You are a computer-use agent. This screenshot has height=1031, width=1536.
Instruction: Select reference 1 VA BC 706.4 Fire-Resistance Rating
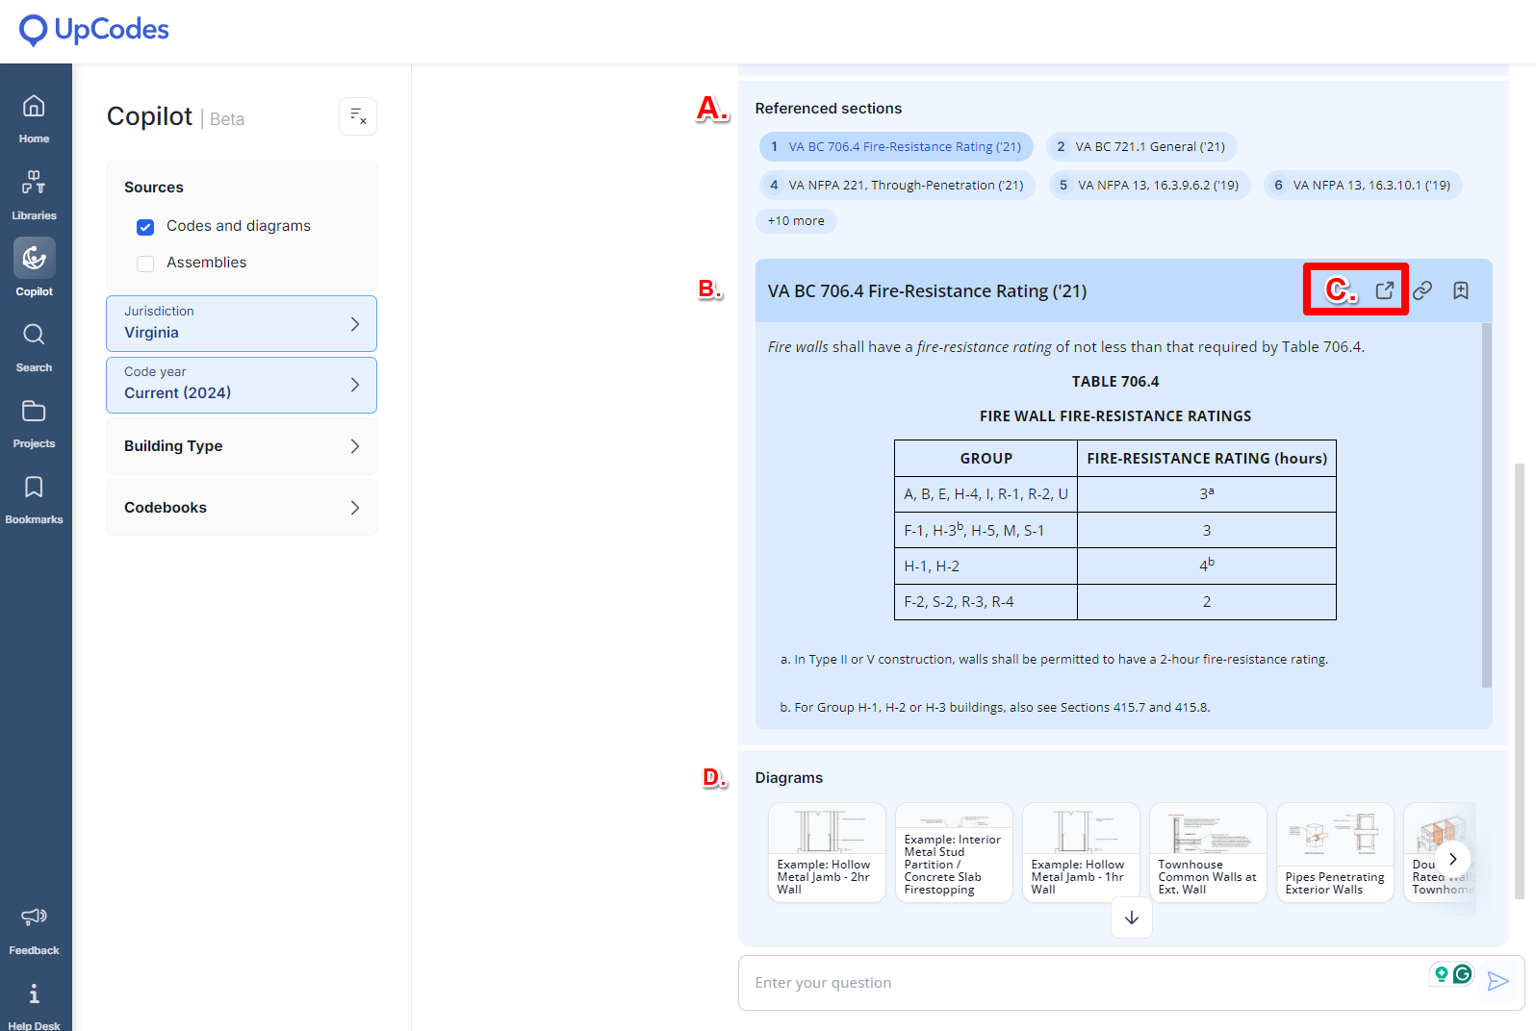click(x=896, y=147)
